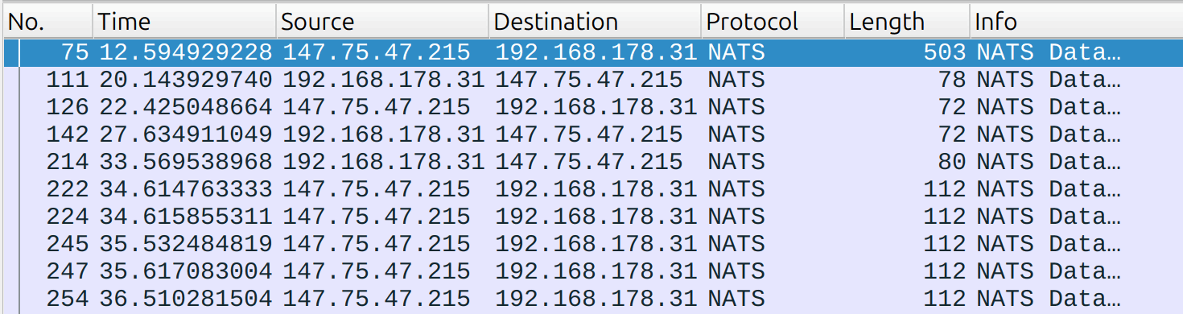Click time value 20.143929740
This screenshot has height=314, width=1183.
tap(186, 81)
